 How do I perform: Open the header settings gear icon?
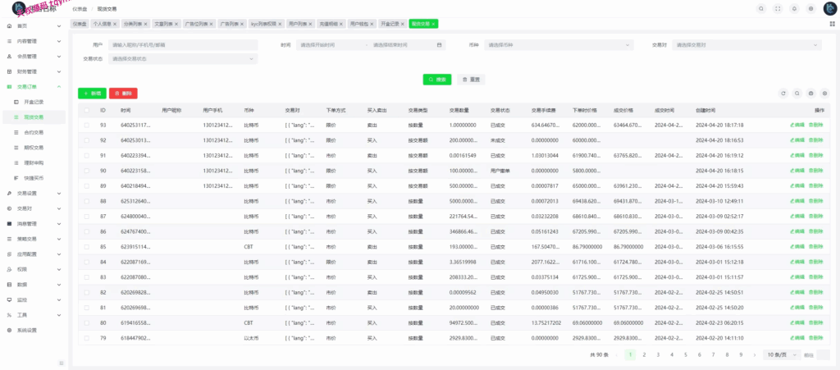(x=810, y=8)
